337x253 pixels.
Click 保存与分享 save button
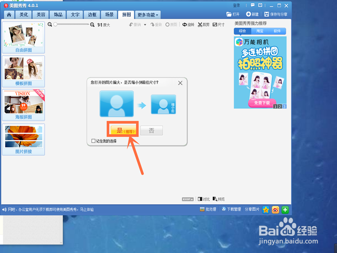click(276, 14)
